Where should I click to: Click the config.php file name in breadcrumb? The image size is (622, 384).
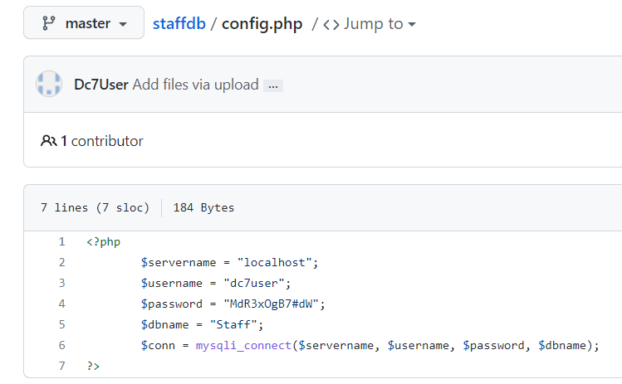tap(262, 23)
